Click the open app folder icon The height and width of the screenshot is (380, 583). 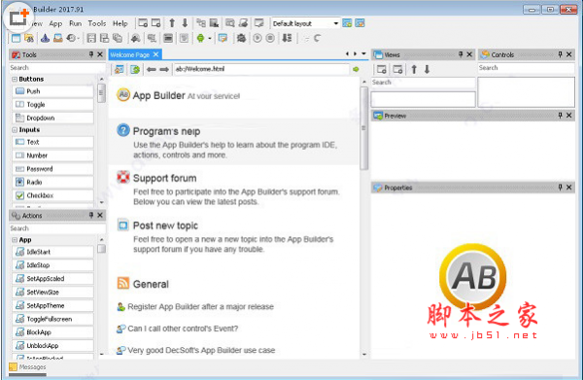[x=29, y=38]
